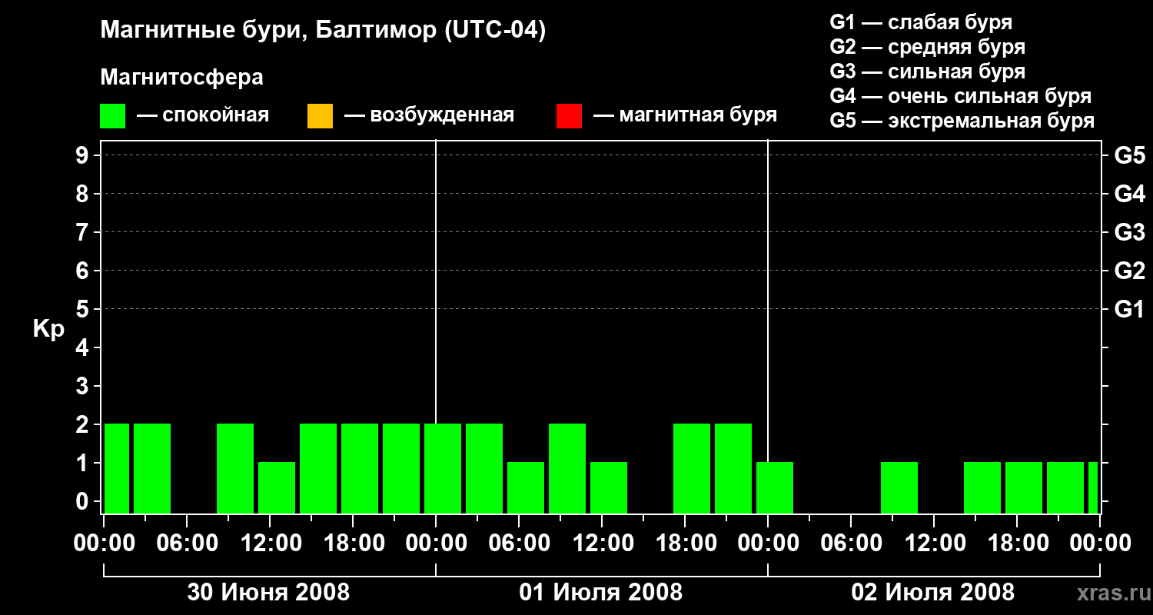
Task: Click the first '00:00' label at chart start
Action: click(x=104, y=544)
